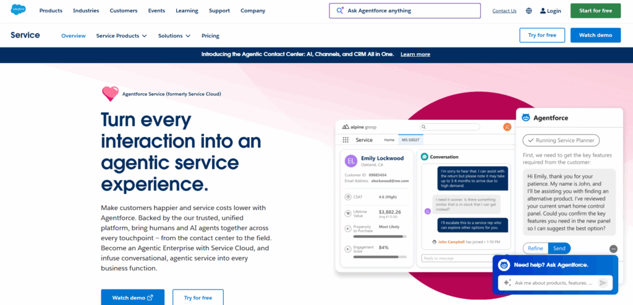The height and width of the screenshot is (305, 633).
Task: Click the Service section title
Action: 25,35
